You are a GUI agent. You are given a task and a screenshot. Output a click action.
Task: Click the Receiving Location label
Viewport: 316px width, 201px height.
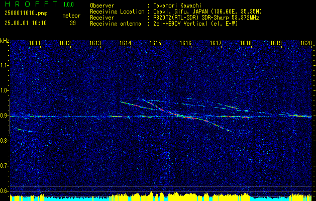pyautogui.click(x=117, y=12)
